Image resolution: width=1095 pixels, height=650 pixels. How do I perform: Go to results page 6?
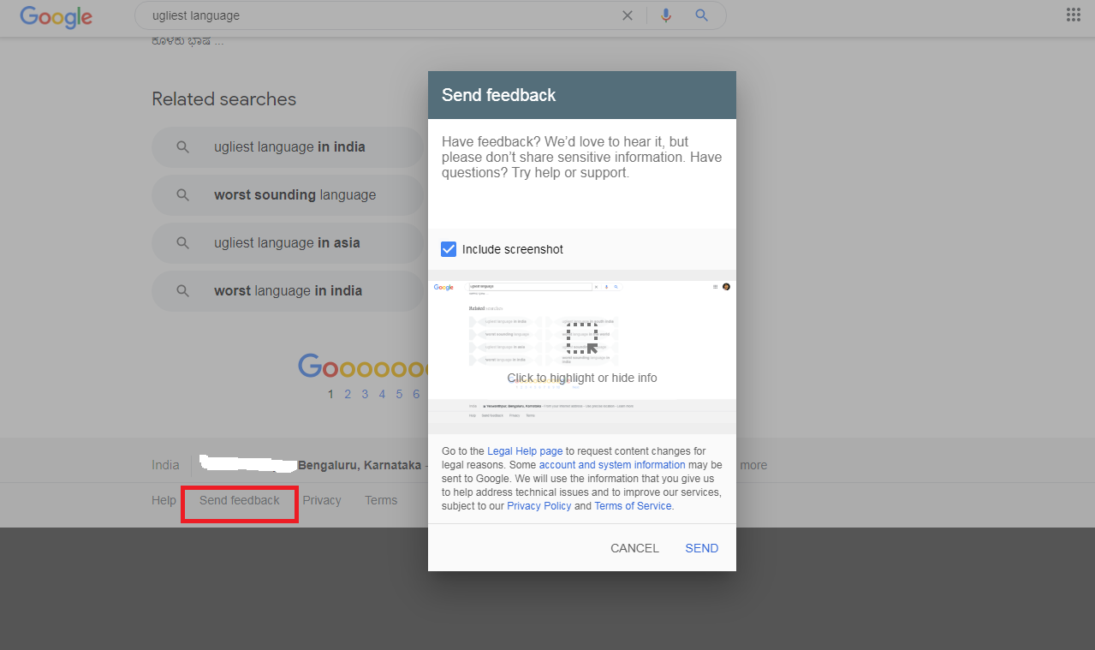click(416, 394)
